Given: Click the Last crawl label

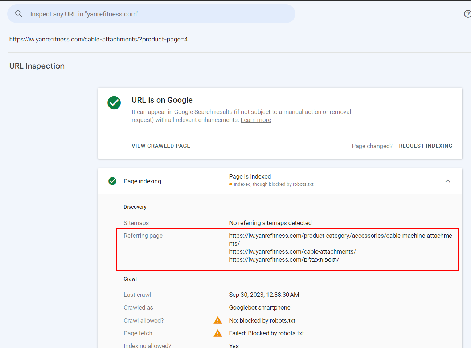Looking at the screenshot, I should click(137, 295).
